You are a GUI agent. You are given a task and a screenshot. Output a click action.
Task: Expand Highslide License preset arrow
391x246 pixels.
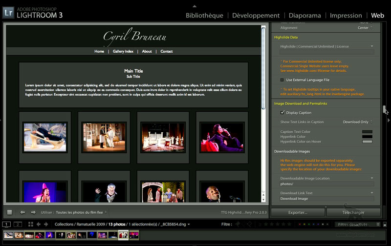372,46
